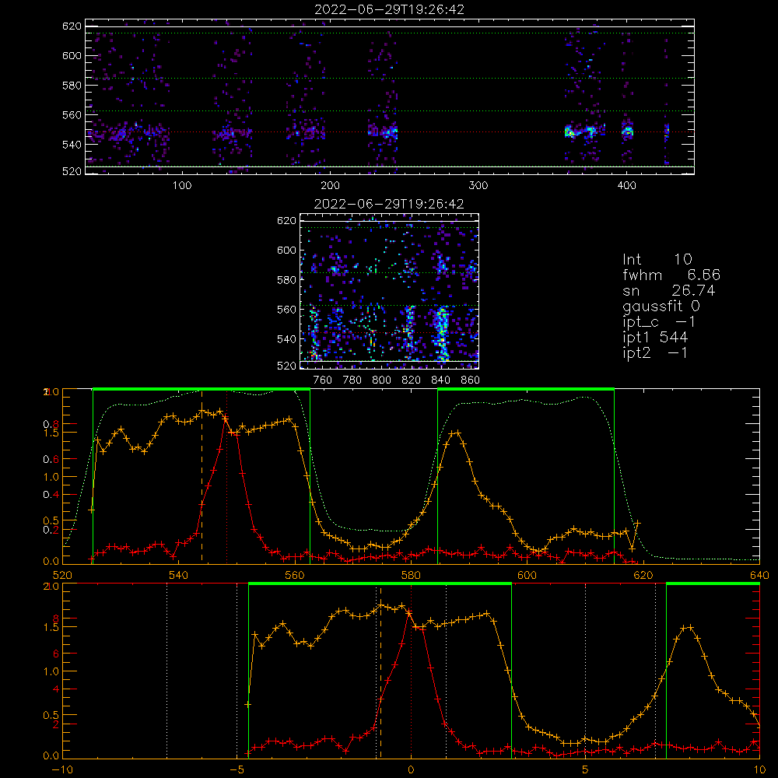Viewport: 778px width, 778px height.
Task: Select the 'ipt_c -1' entry
Action: click(660, 322)
